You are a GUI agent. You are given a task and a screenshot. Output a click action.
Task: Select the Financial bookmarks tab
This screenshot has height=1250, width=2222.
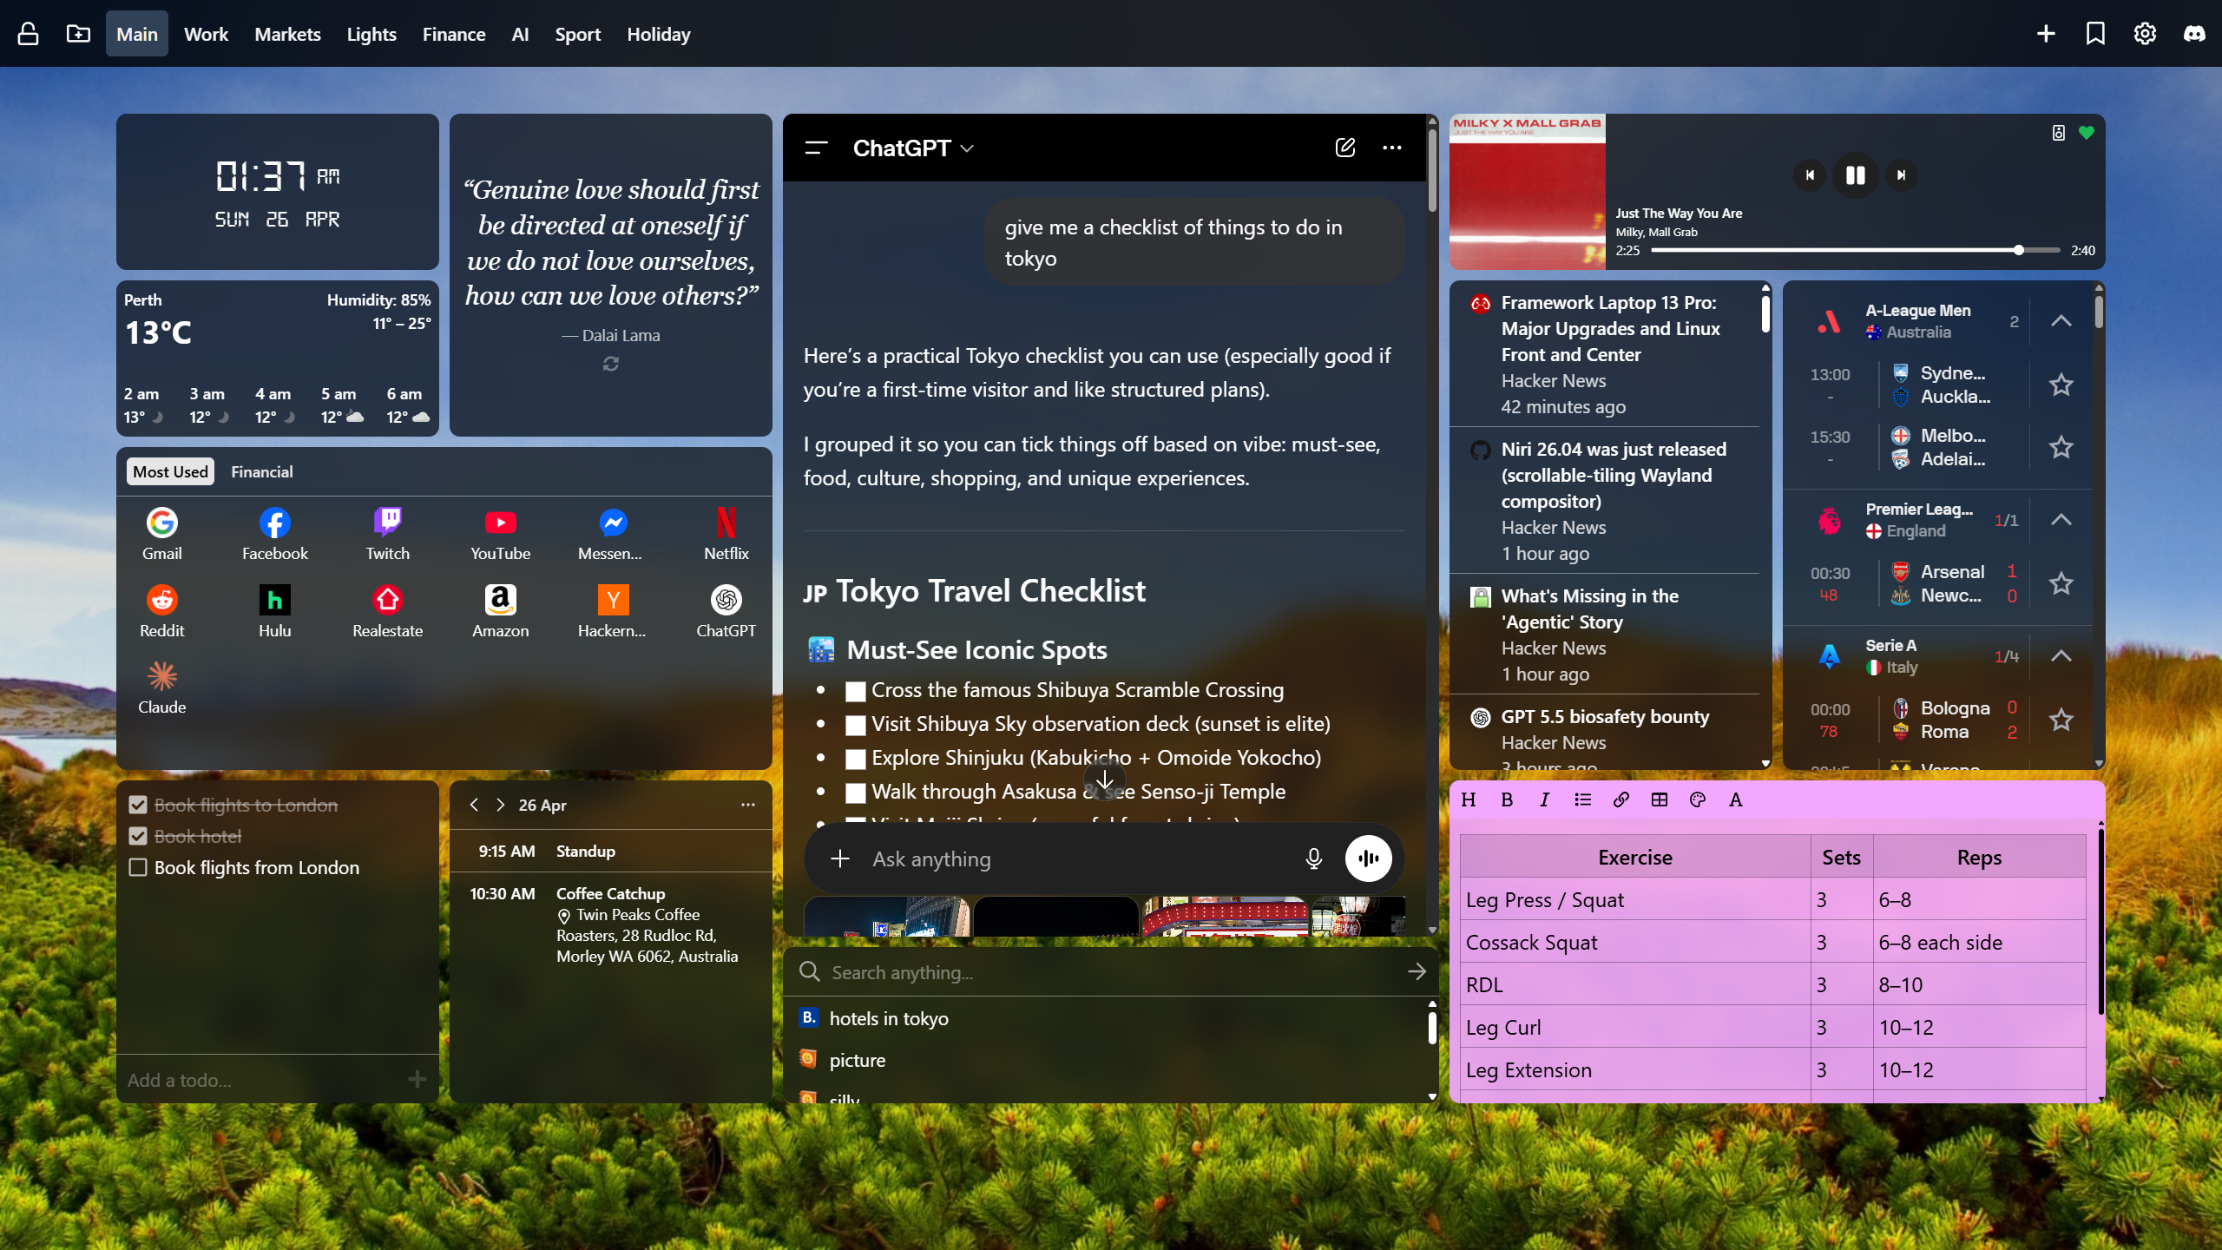pos(261,471)
